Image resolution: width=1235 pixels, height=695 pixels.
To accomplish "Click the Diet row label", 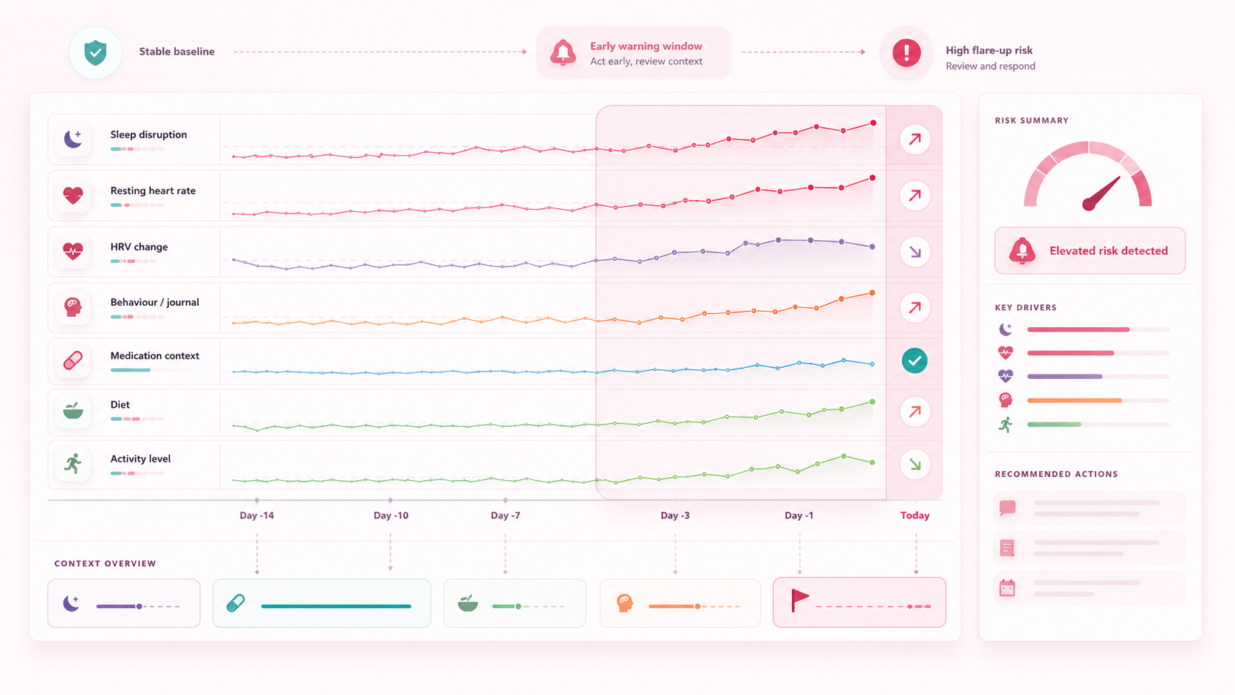I will coord(120,405).
